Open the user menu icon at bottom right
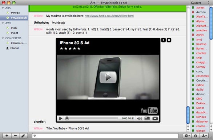 tap(204, 136)
